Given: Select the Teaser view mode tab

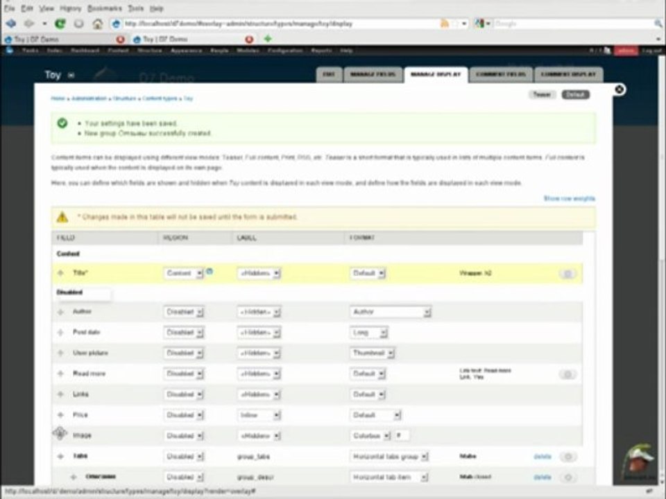Looking at the screenshot, I should point(542,94).
